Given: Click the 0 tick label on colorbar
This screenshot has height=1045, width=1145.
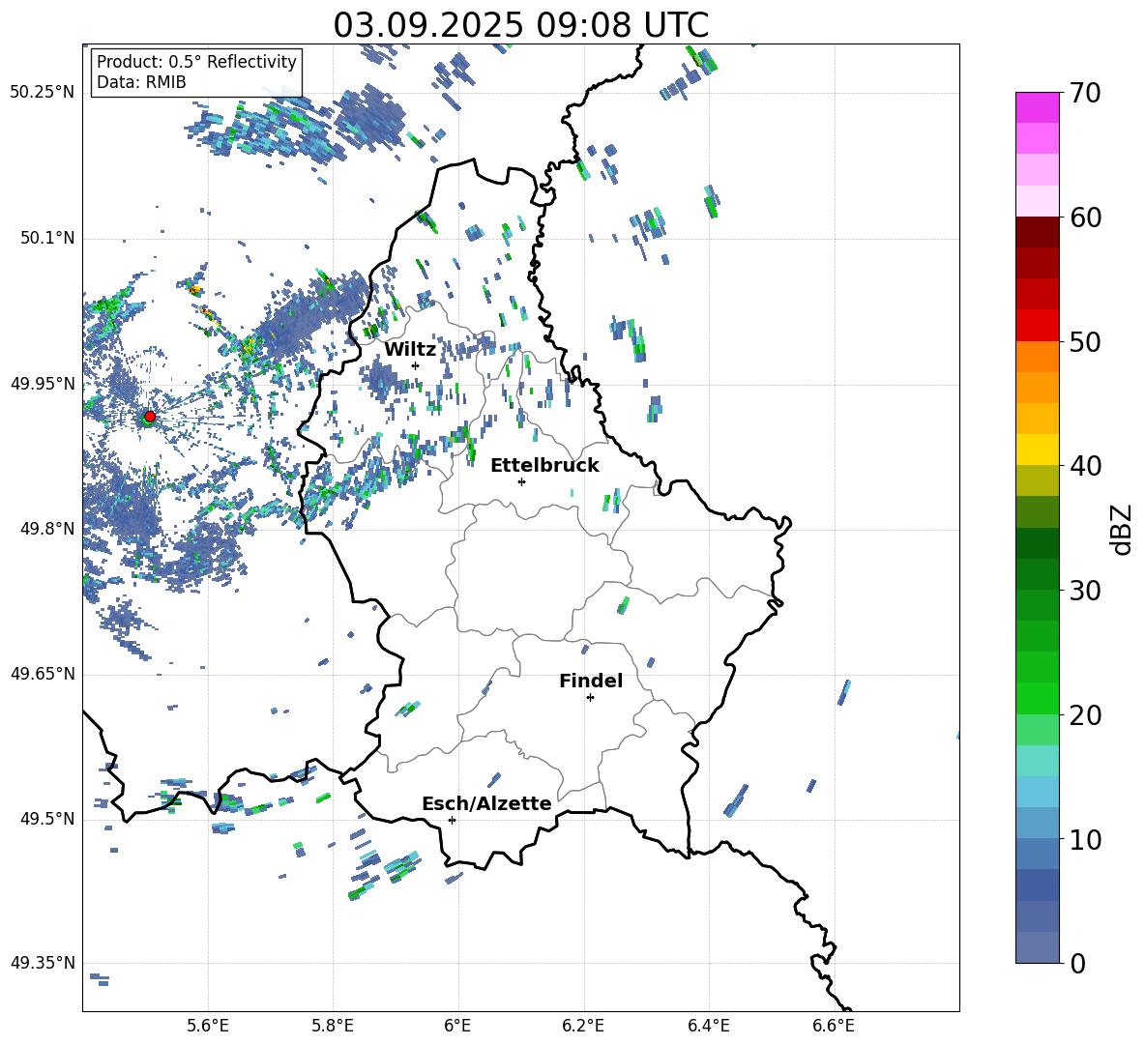Looking at the screenshot, I should [1077, 963].
